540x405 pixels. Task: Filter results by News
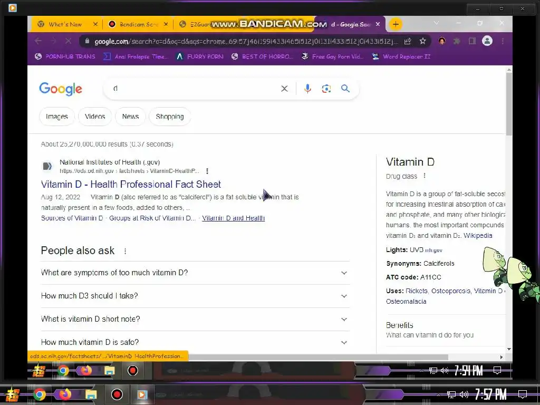131,117
